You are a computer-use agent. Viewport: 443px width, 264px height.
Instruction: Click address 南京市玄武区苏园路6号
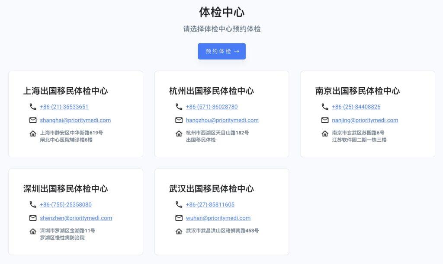[x=358, y=133]
